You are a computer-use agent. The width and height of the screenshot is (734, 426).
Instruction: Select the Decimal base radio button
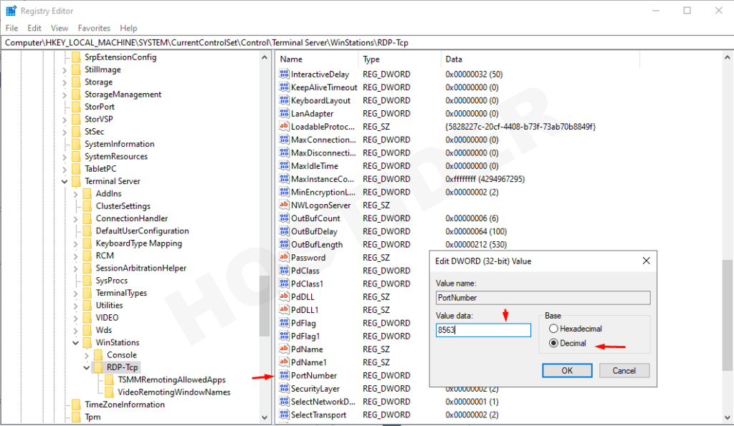pyautogui.click(x=553, y=343)
